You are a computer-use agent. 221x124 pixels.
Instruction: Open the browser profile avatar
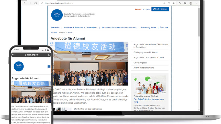point(191,3)
